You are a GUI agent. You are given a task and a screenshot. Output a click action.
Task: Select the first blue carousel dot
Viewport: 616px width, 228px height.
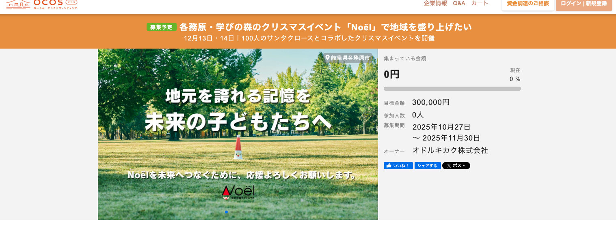(226, 212)
